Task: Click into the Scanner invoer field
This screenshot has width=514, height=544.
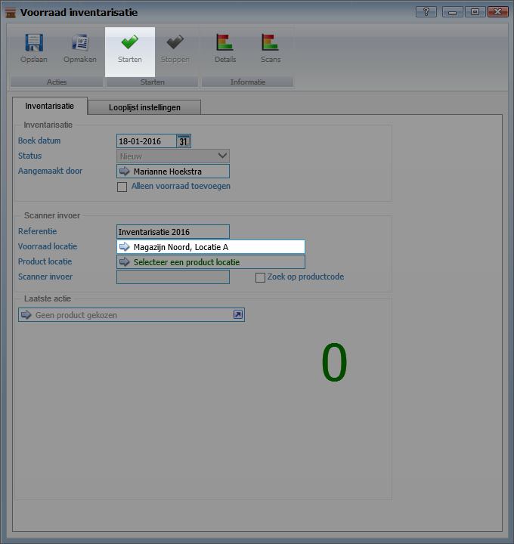Action: [172, 277]
